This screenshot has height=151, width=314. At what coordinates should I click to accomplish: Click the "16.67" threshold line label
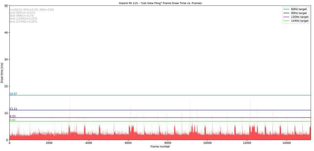coord(13,94)
